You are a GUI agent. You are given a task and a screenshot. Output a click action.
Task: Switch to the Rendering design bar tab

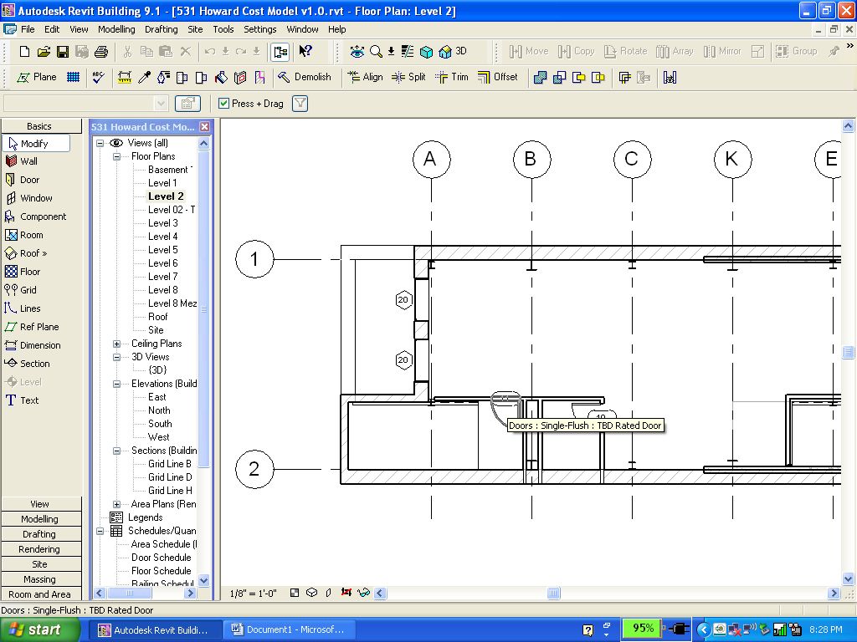(39, 549)
